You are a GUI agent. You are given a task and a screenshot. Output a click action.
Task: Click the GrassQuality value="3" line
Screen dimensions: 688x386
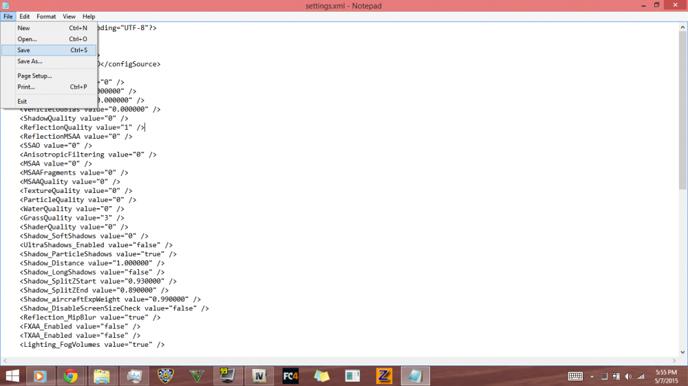pyautogui.click(x=72, y=218)
